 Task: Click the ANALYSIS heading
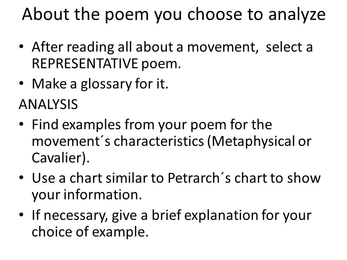coord(48,104)
